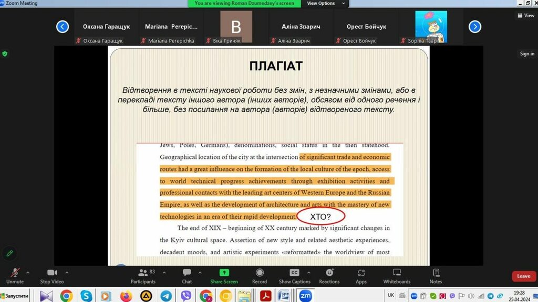Screen dimensions: 538x302
Task: Open the View layout menu
Action: click(x=525, y=16)
